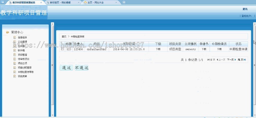Switch to 新标签页 - 我的最爱 tab
The width and height of the screenshot is (256, 118).
click(x=60, y=3)
